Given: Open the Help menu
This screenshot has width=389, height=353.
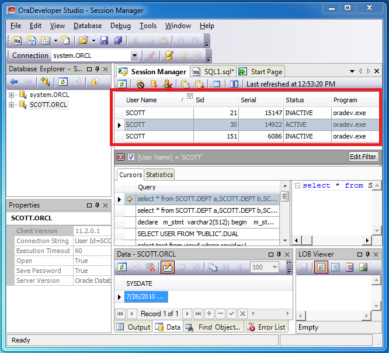Looking at the screenshot, I should pos(207,26).
